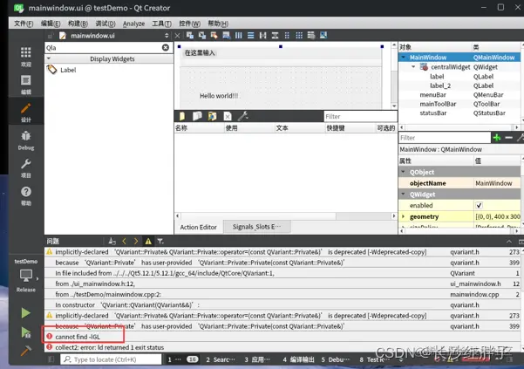Viewport: 524px width, 369px height.
Task: Select statusBar in the object inspector
Action: 433,113
